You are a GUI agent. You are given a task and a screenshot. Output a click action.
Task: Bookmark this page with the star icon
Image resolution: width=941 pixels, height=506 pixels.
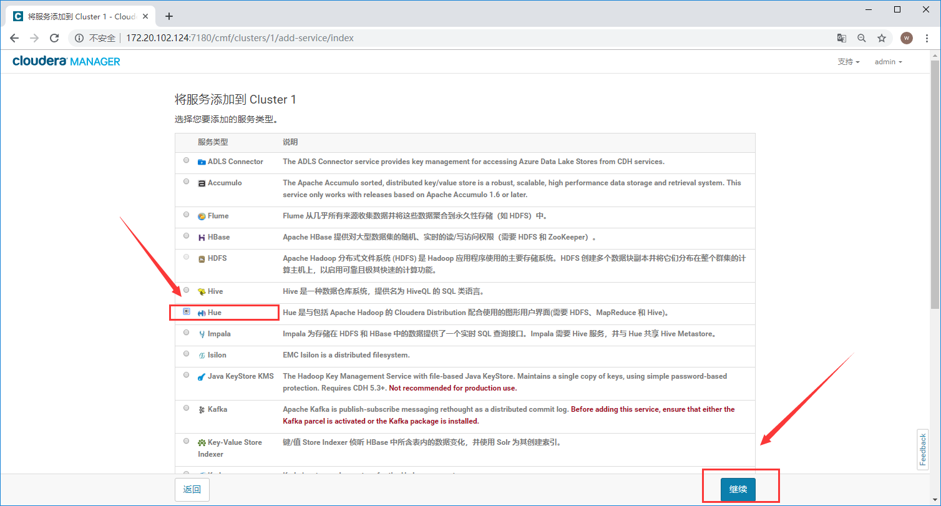(882, 38)
